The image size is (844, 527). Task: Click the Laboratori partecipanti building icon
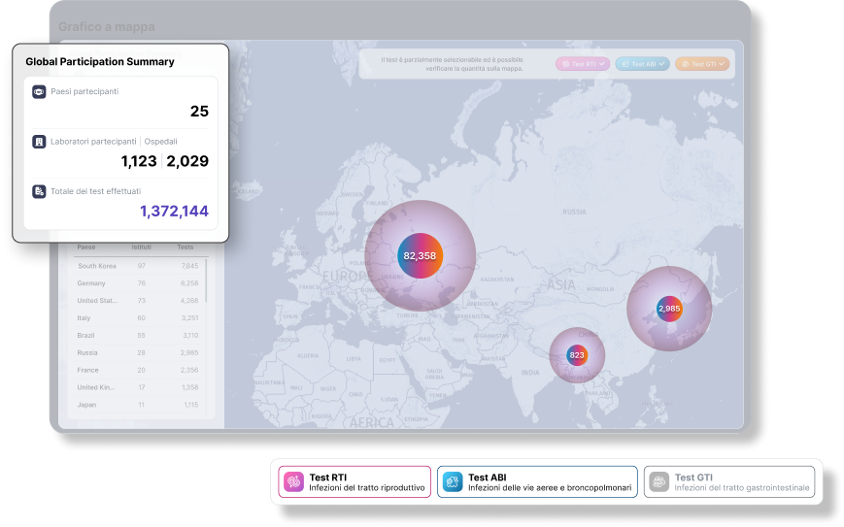coord(39,142)
